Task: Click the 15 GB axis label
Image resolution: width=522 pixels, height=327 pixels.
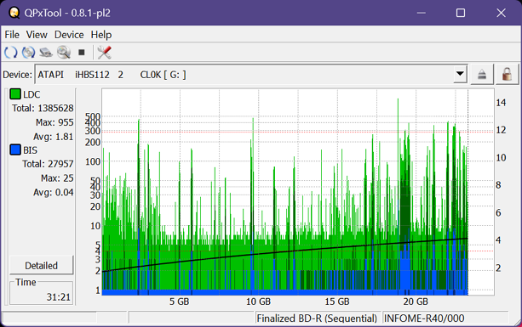Action: [337, 302]
